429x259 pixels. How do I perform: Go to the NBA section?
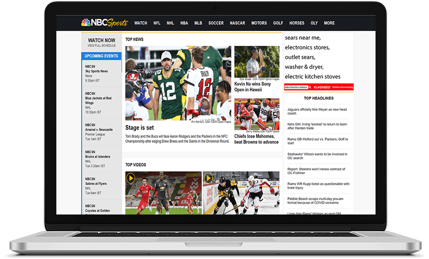point(184,23)
